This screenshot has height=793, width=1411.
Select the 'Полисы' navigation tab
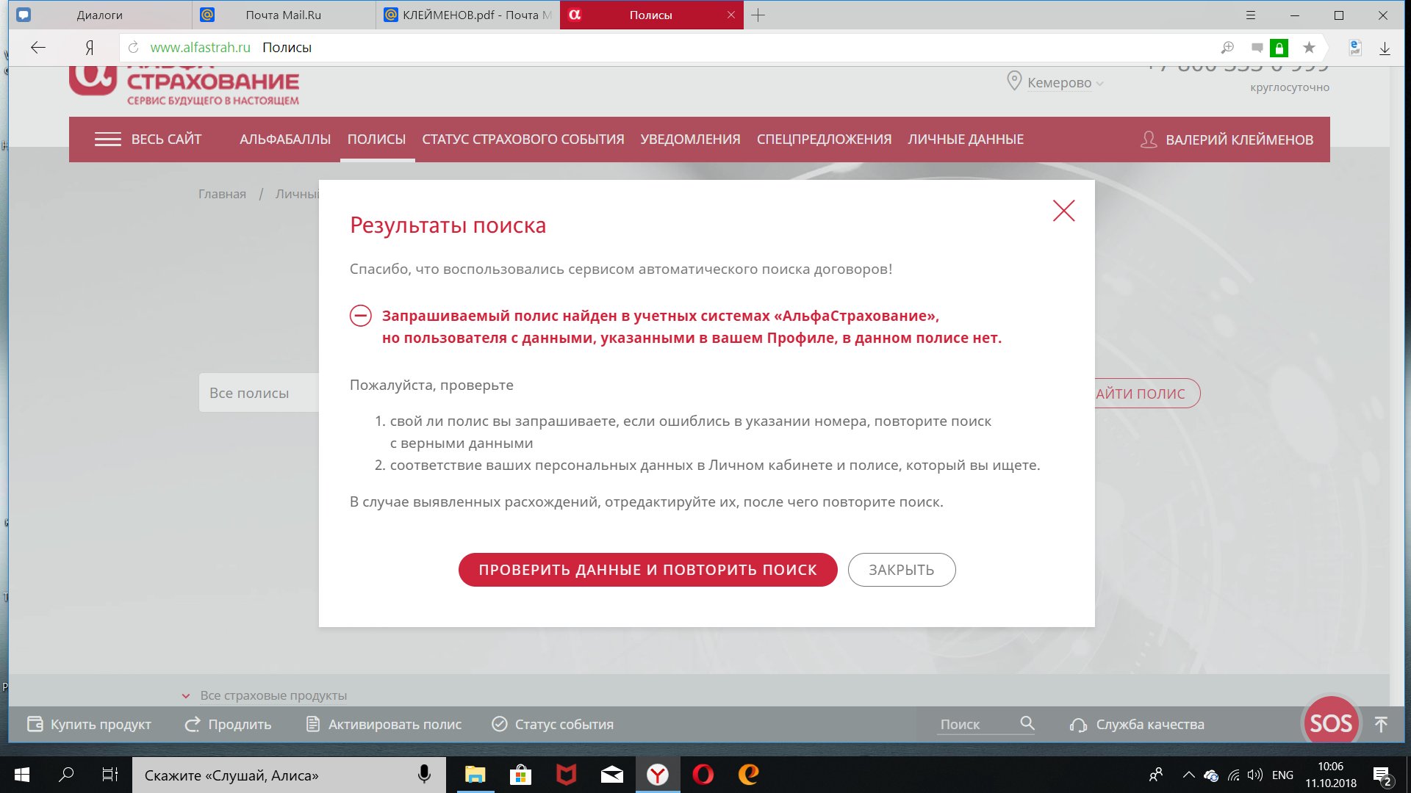tap(376, 140)
